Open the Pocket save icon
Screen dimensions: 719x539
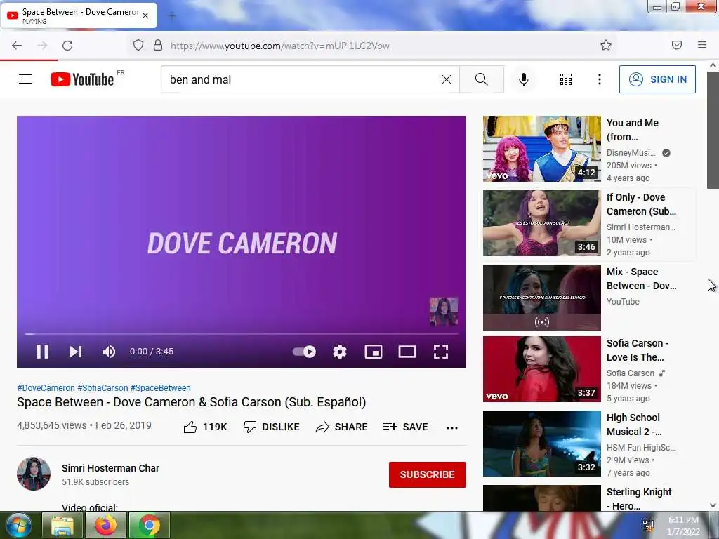tap(676, 45)
